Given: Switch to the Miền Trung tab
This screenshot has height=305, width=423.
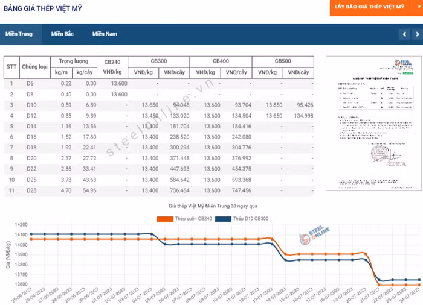Looking at the screenshot, I should (x=19, y=34).
